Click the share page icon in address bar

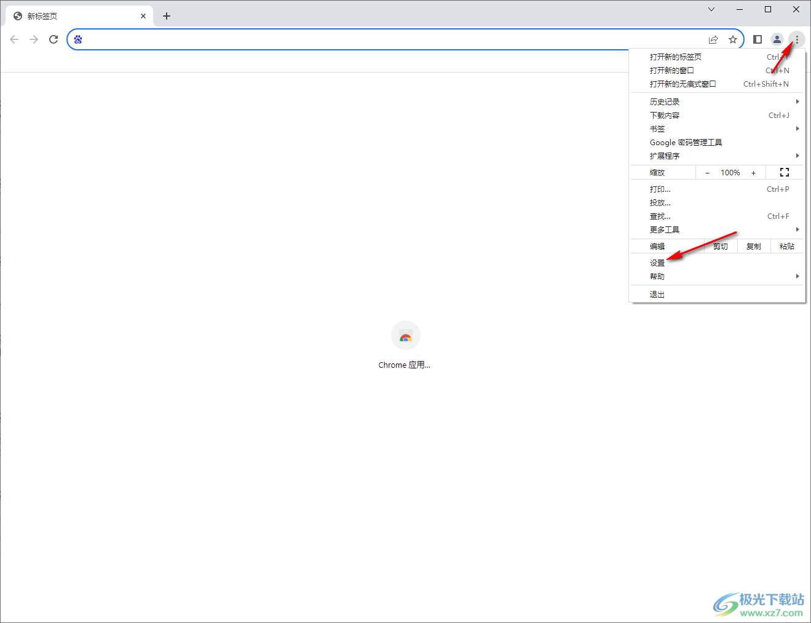[713, 39]
